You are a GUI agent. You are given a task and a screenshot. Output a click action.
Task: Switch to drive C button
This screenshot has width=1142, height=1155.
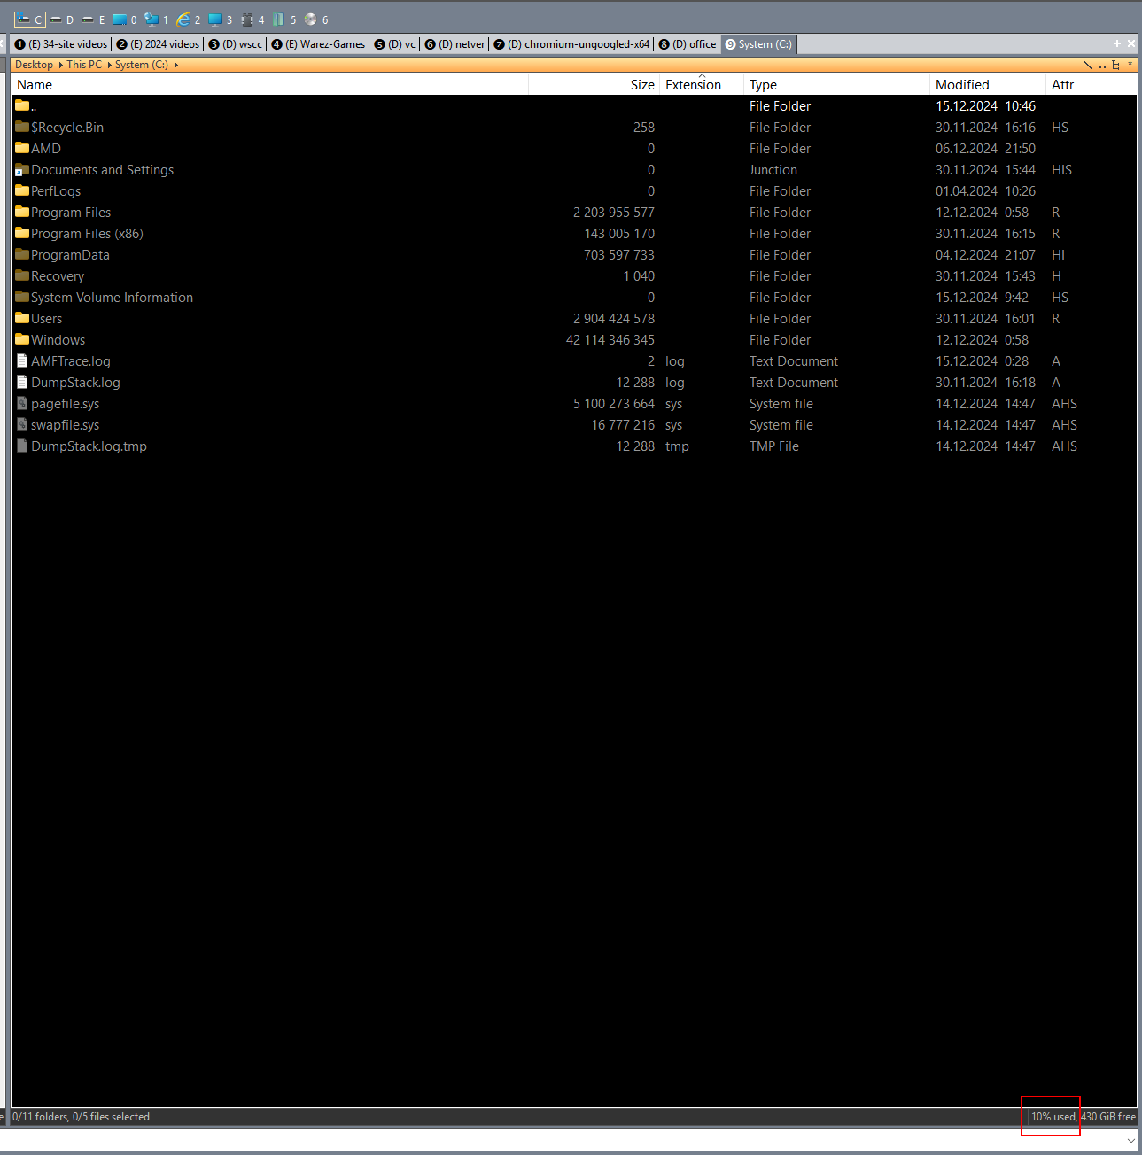tap(29, 19)
